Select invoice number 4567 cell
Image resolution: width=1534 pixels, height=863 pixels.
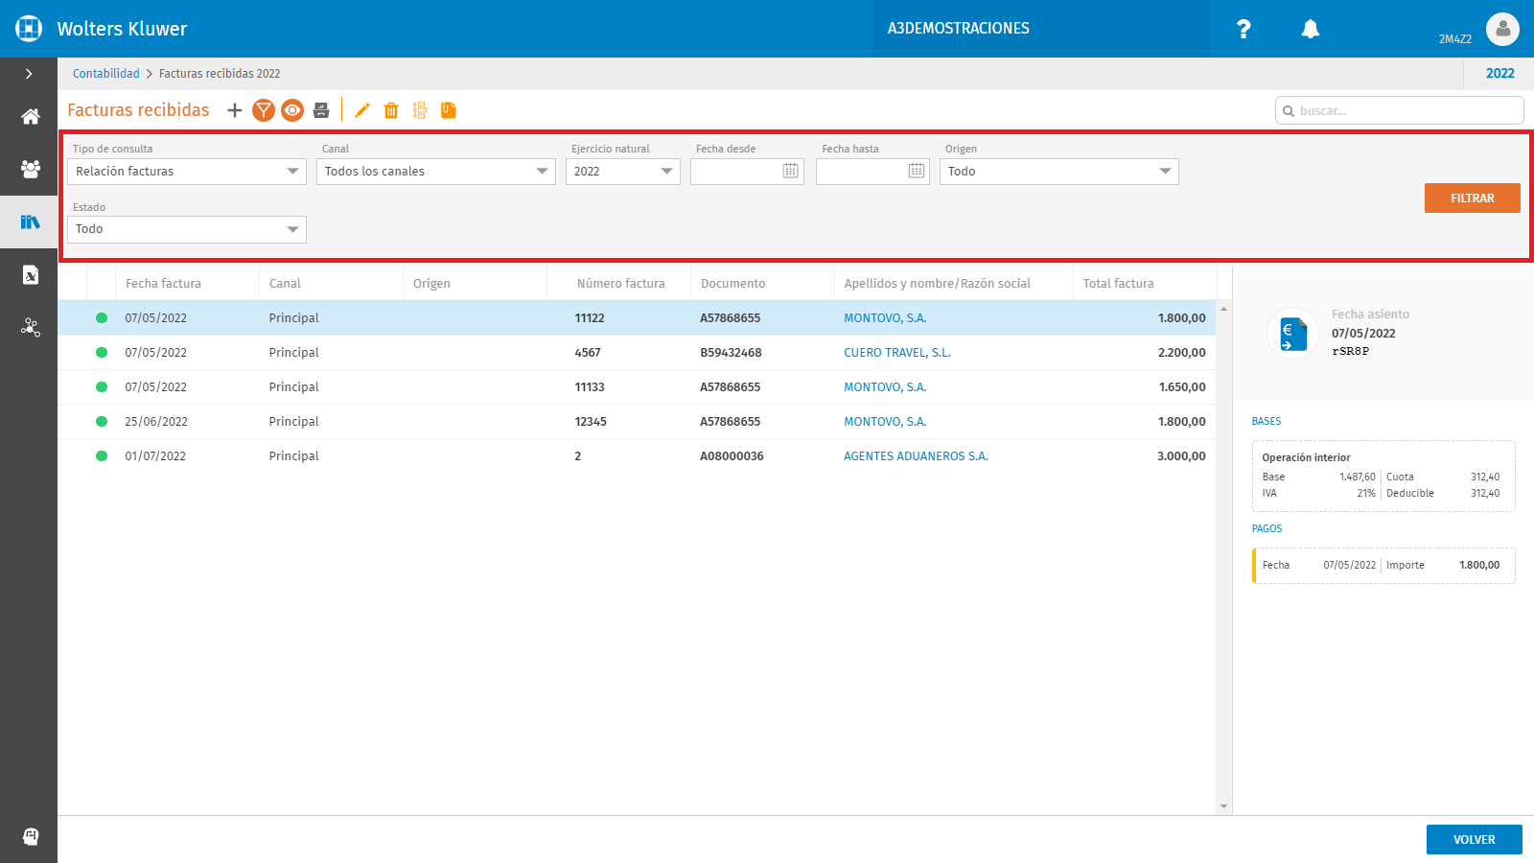click(x=588, y=353)
